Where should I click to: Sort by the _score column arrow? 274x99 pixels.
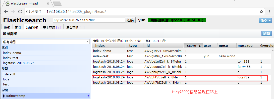(x=200, y=46)
